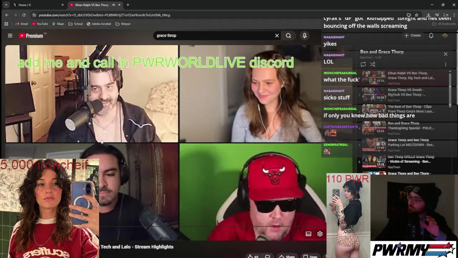Open YouTube notifications bell
Image resolution: width=458 pixels, height=258 pixels.
431,35
